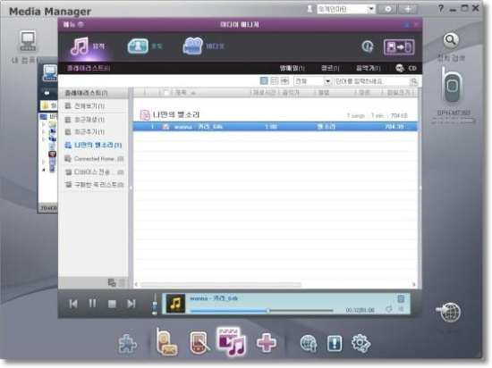Toggle the checkbox on wanna song row
The height and width of the screenshot is (368, 492).
click(165, 127)
